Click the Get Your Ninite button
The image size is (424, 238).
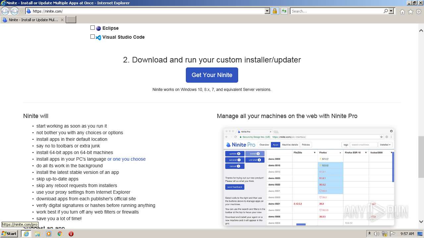pyautogui.click(x=212, y=75)
